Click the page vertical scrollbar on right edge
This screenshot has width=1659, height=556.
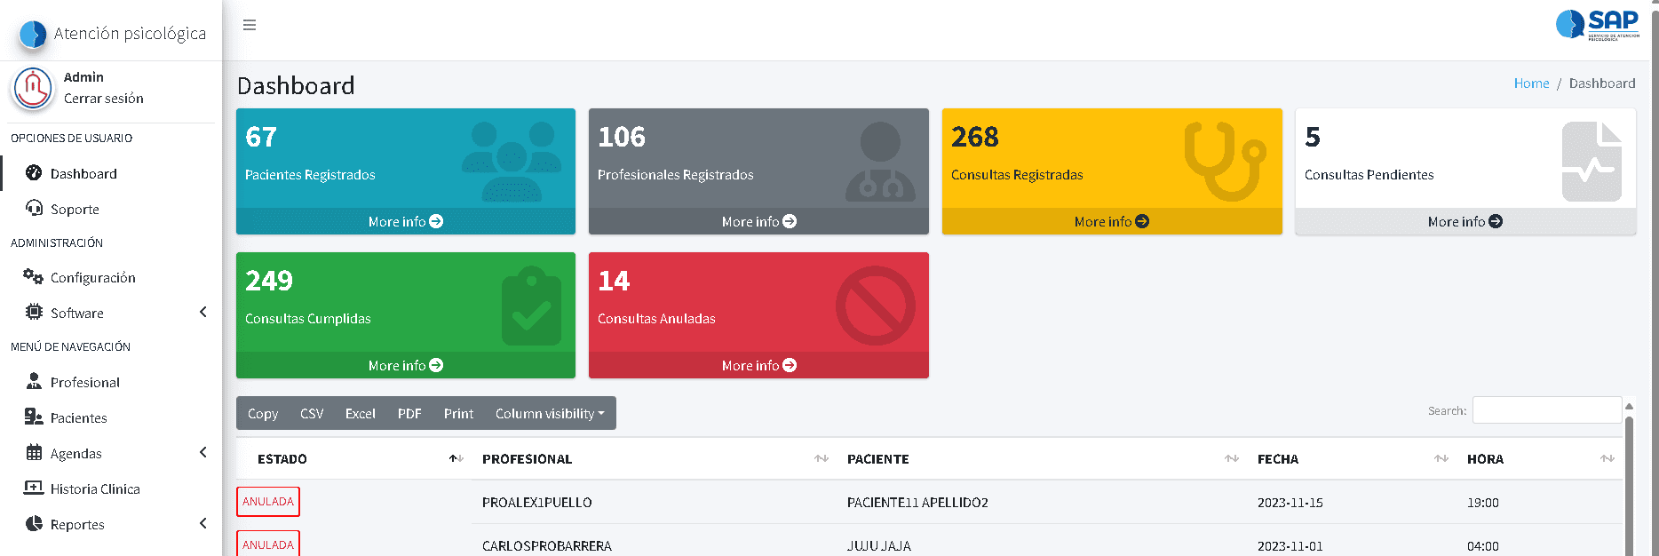[1654, 278]
